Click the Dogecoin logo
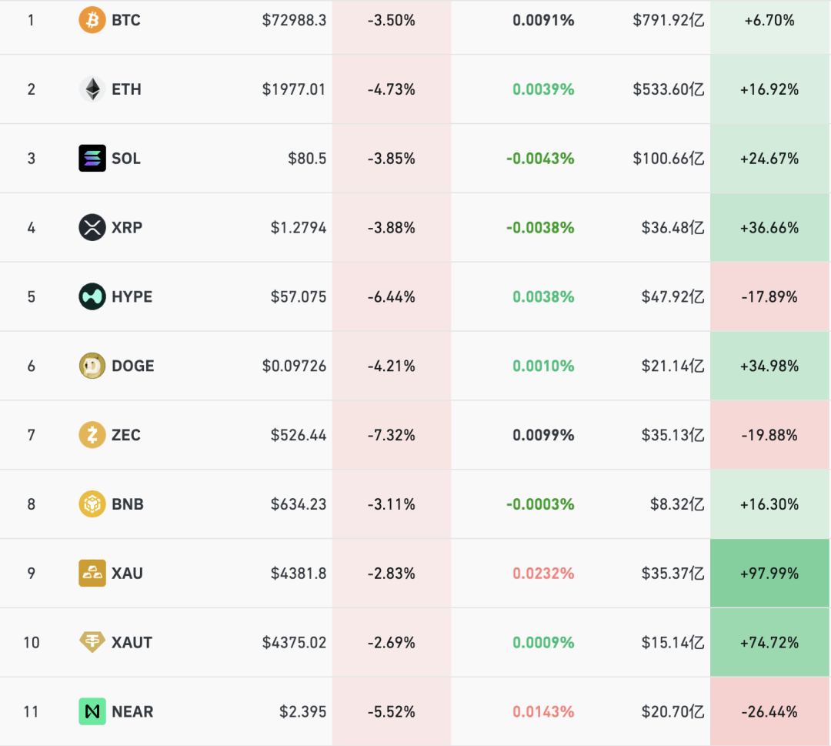 pyautogui.click(x=92, y=366)
